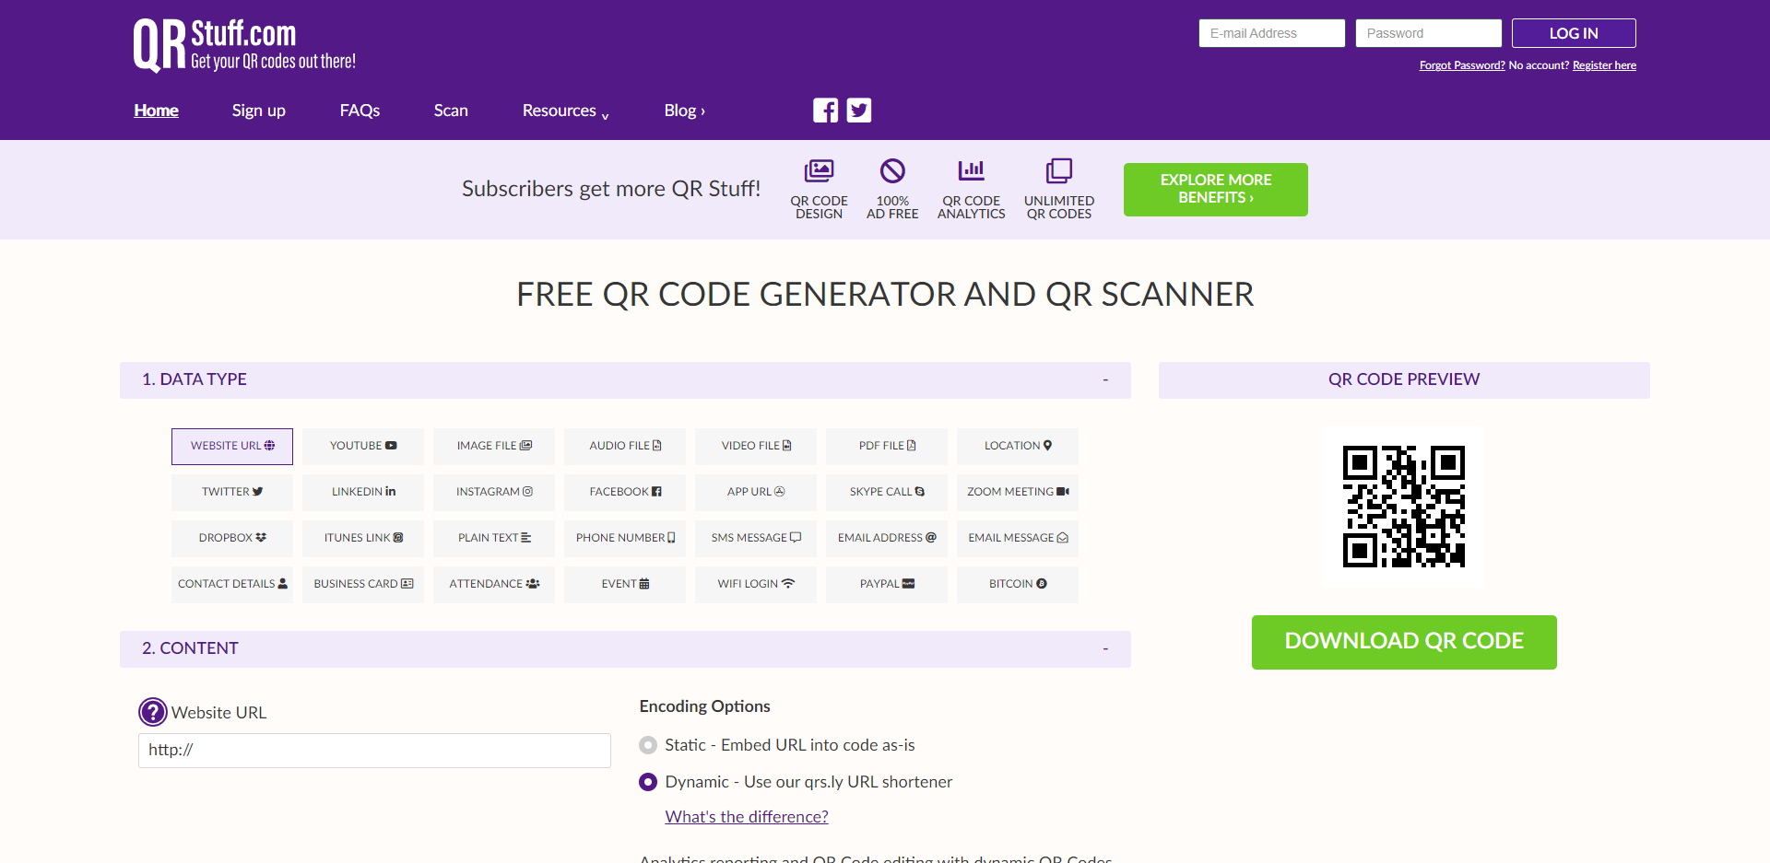
Task: Select the Dynamic encoding option
Action: [x=648, y=782]
